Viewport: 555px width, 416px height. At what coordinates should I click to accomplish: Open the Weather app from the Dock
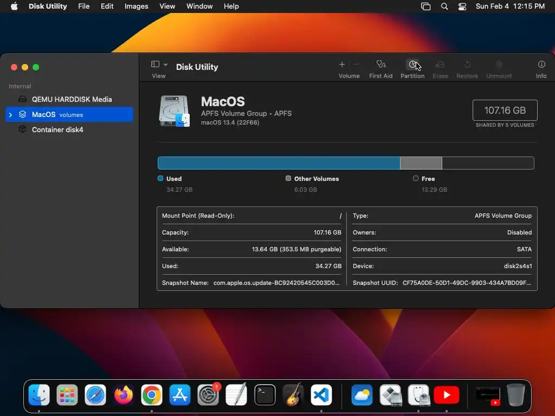pos(362,395)
